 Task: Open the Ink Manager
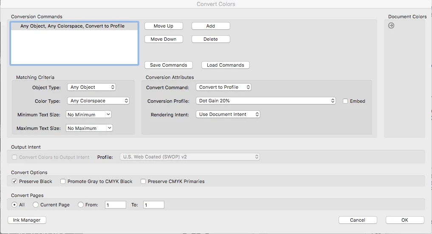[x=27, y=220]
